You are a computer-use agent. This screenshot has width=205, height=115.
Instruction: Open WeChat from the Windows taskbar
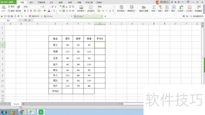[32, 112]
